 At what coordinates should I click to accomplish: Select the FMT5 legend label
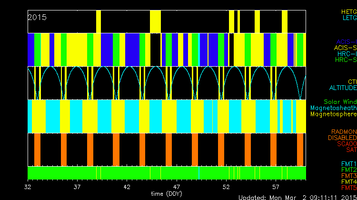pos(348,188)
